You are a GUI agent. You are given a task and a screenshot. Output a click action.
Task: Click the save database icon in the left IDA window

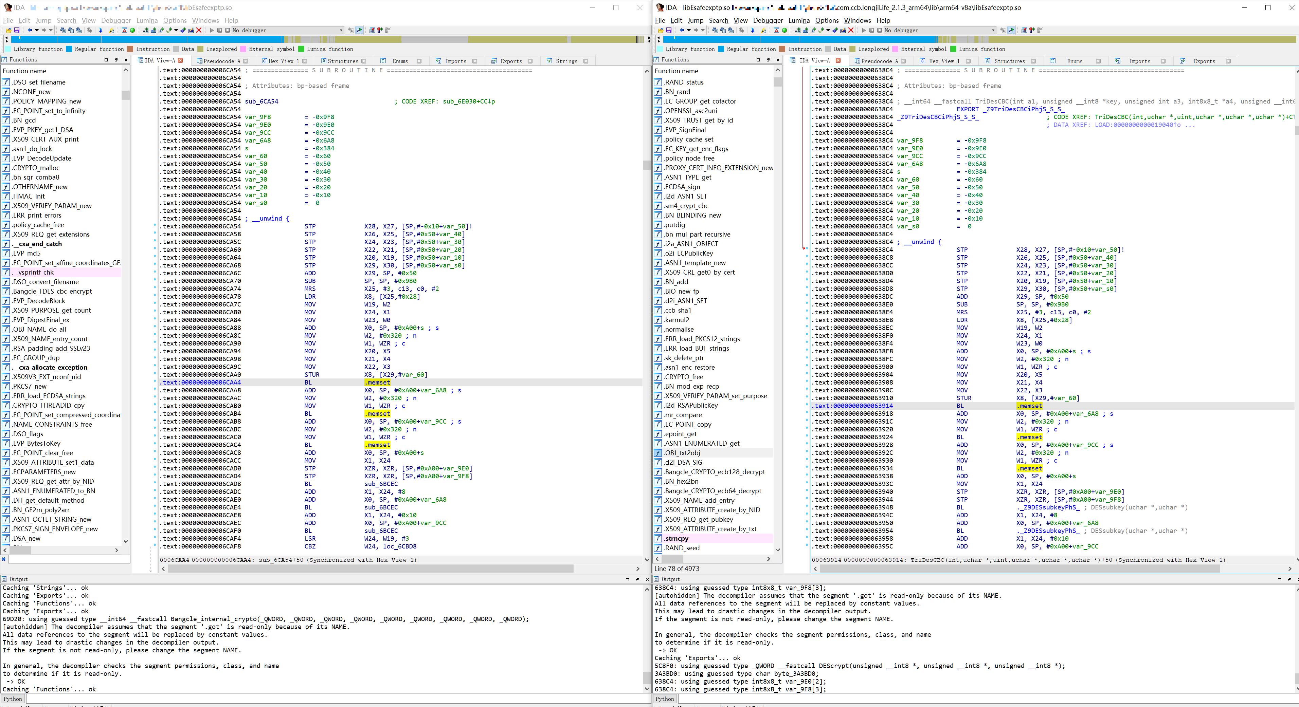pos(17,30)
